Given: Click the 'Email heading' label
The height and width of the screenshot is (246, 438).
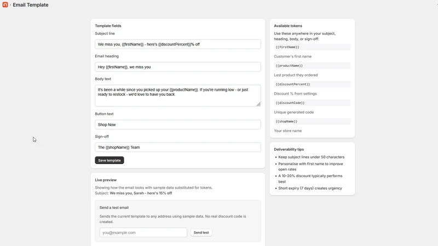Looking at the screenshot, I should pos(107,56).
